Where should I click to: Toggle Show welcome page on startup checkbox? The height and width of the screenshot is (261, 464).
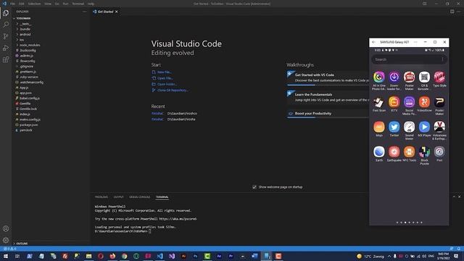[x=254, y=187]
